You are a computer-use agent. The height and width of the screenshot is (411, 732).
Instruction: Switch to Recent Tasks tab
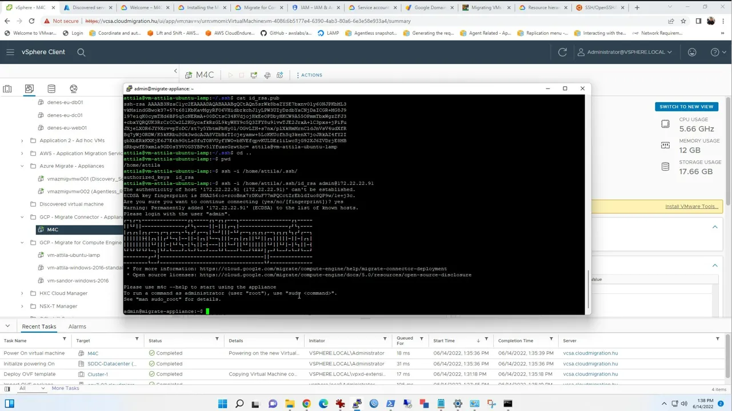coord(39,327)
